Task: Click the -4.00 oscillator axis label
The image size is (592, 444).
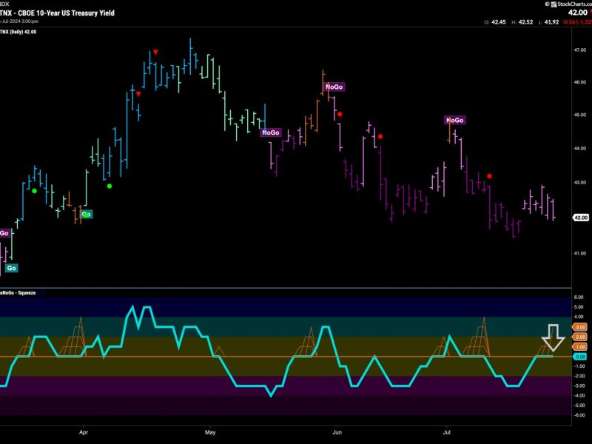Action: point(579,396)
